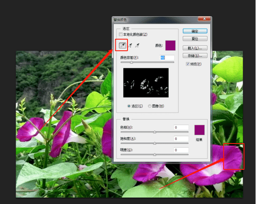Viewport: 256px width, 204px height.
Task: Click the 明度 lightness slider handle
Action: pos(155,155)
